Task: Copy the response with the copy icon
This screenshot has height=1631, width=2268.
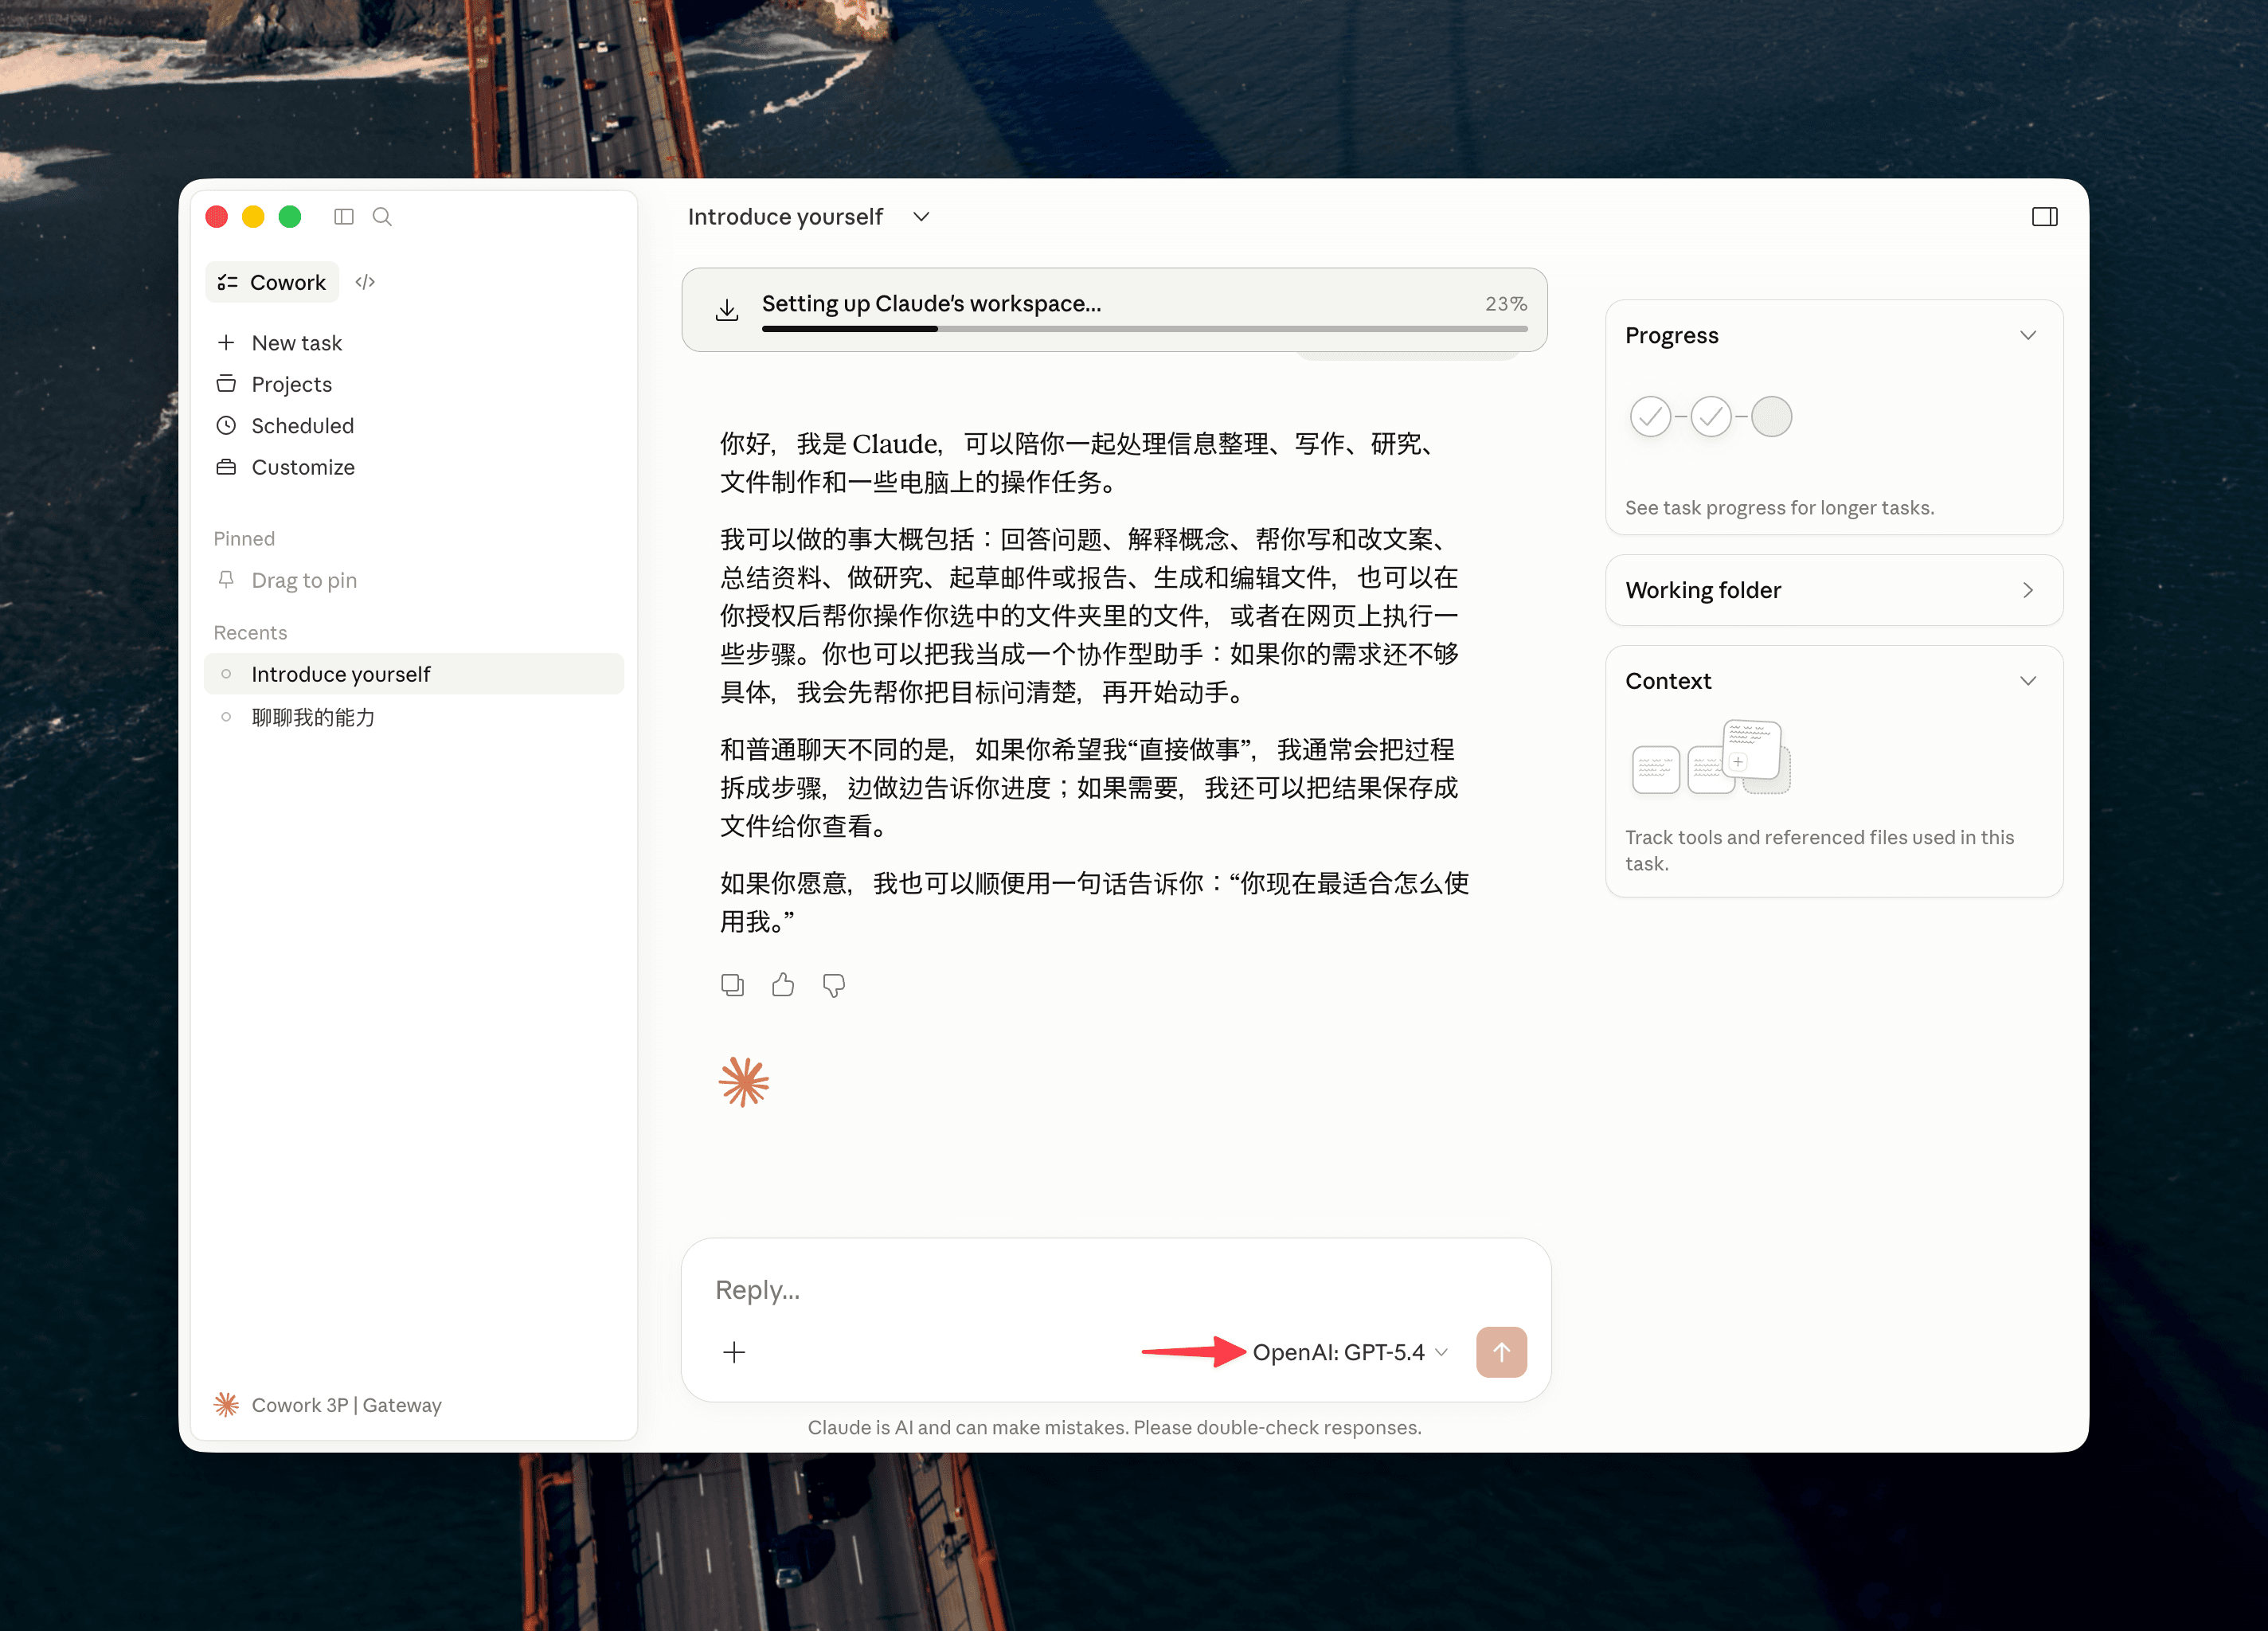Action: (x=732, y=985)
